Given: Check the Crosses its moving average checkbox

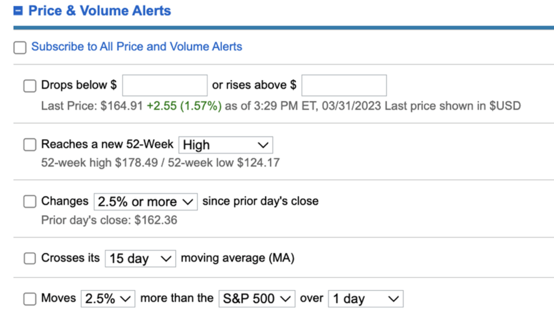Looking at the screenshot, I should (x=30, y=258).
